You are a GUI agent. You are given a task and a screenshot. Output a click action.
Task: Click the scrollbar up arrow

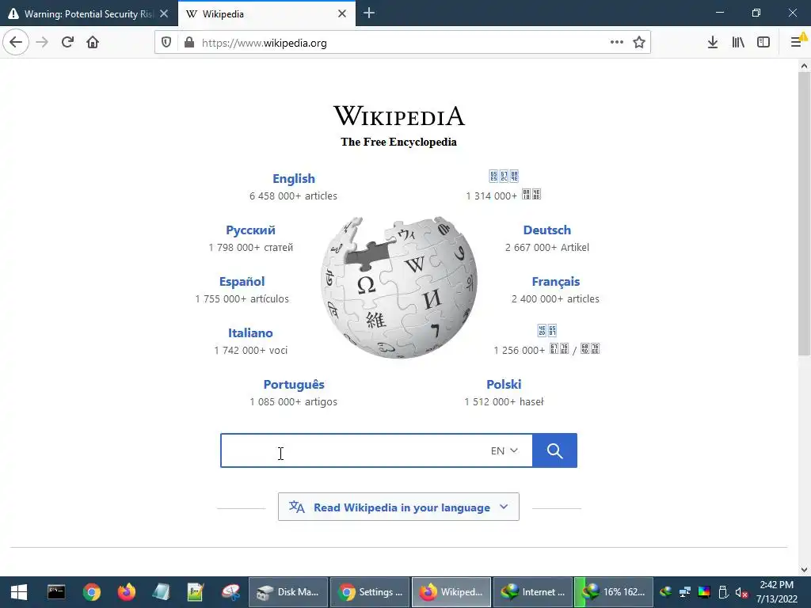(804, 66)
